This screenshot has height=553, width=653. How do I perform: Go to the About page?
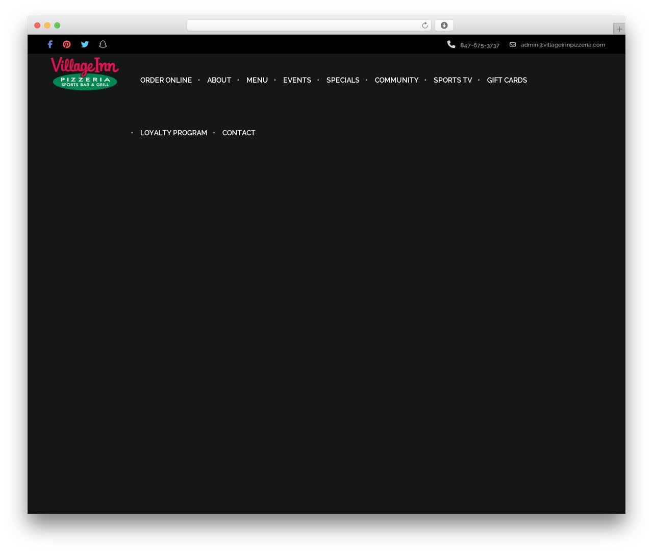point(219,80)
